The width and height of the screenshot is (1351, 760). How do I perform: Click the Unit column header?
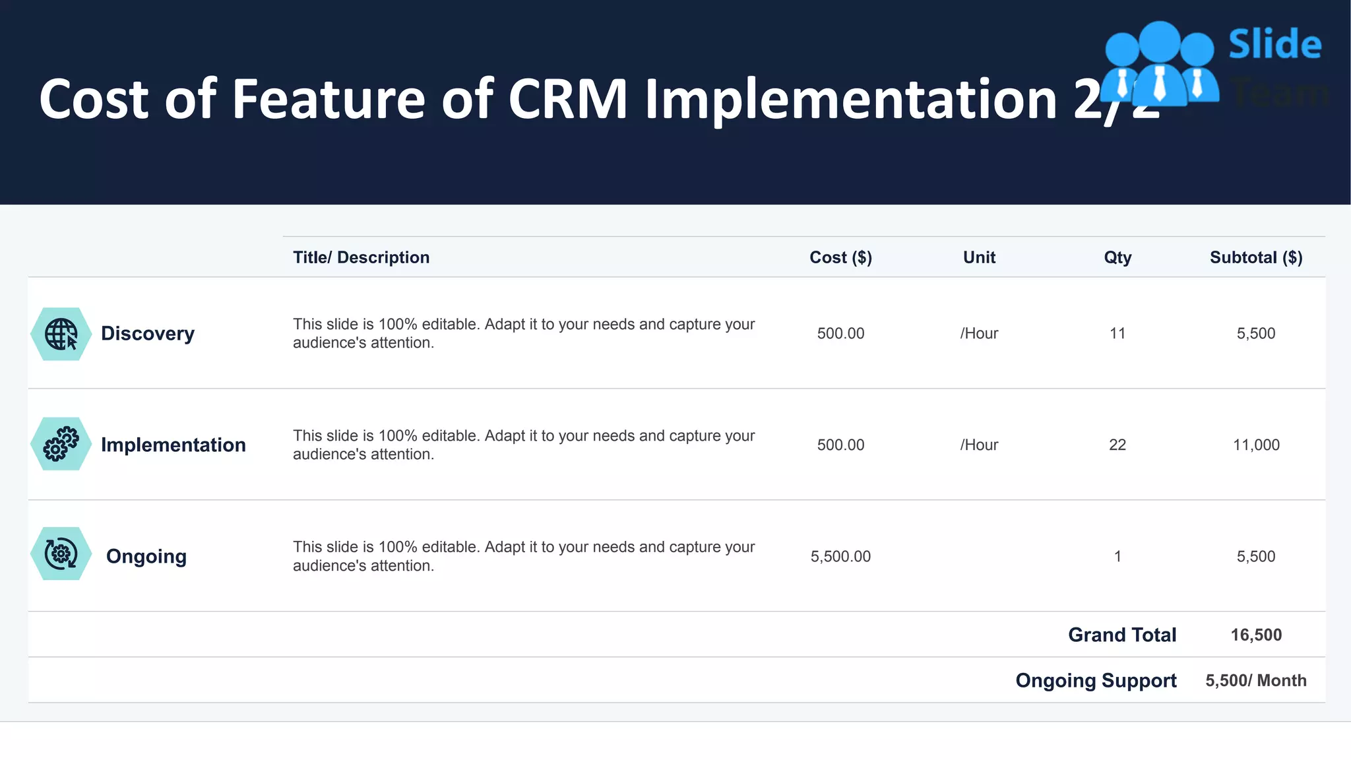coord(979,257)
